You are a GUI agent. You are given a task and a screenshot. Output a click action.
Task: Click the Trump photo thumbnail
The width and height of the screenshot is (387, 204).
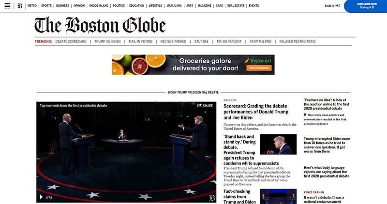[x=279, y=144]
